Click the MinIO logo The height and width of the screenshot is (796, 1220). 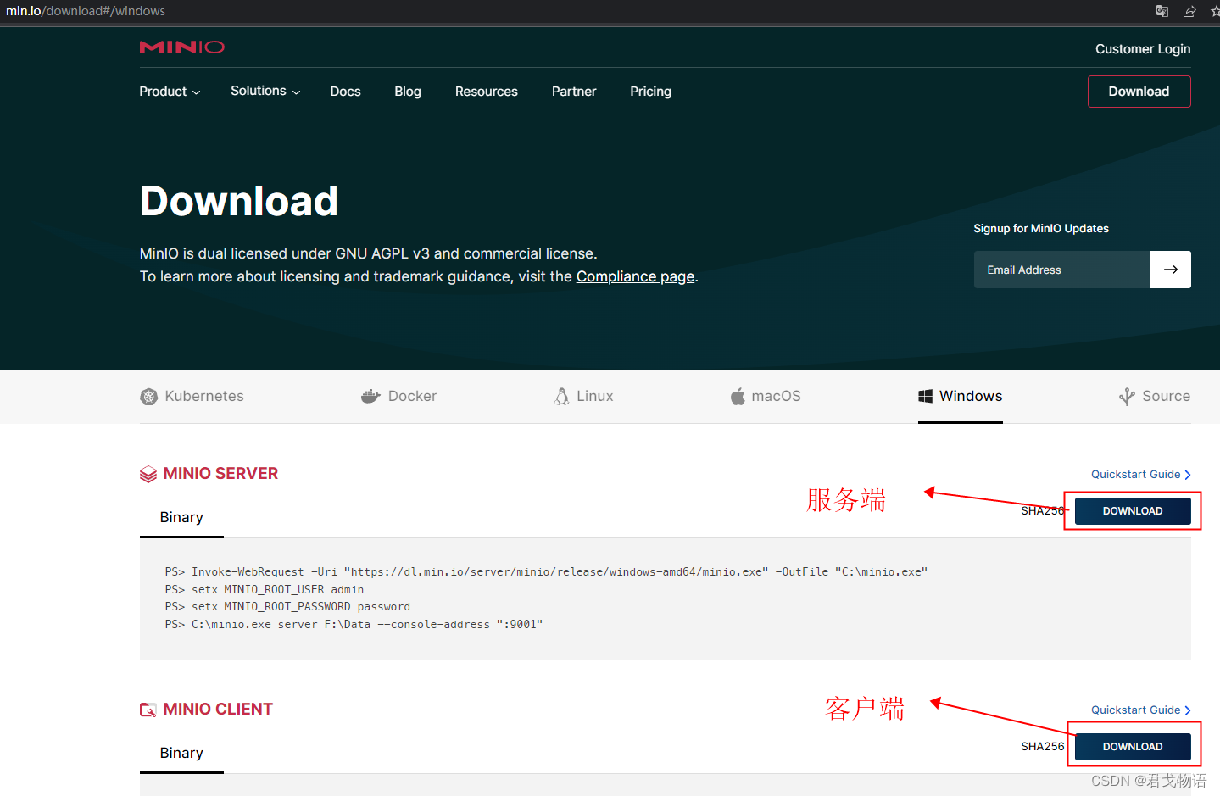pos(182,47)
